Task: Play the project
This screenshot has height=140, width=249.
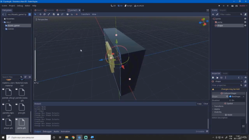Action: point(219,6)
